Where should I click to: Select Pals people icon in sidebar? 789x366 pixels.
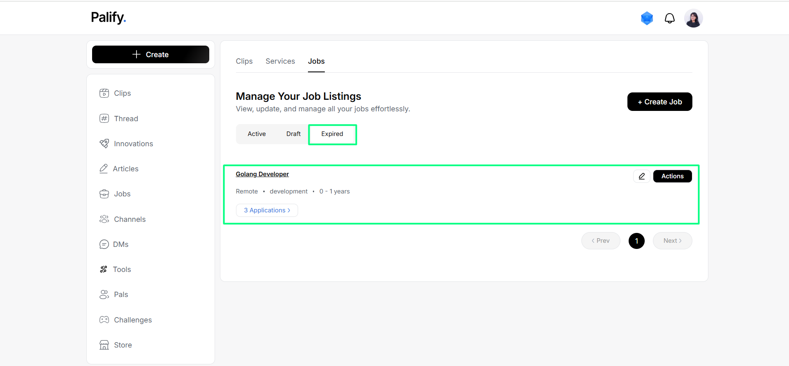[104, 295]
